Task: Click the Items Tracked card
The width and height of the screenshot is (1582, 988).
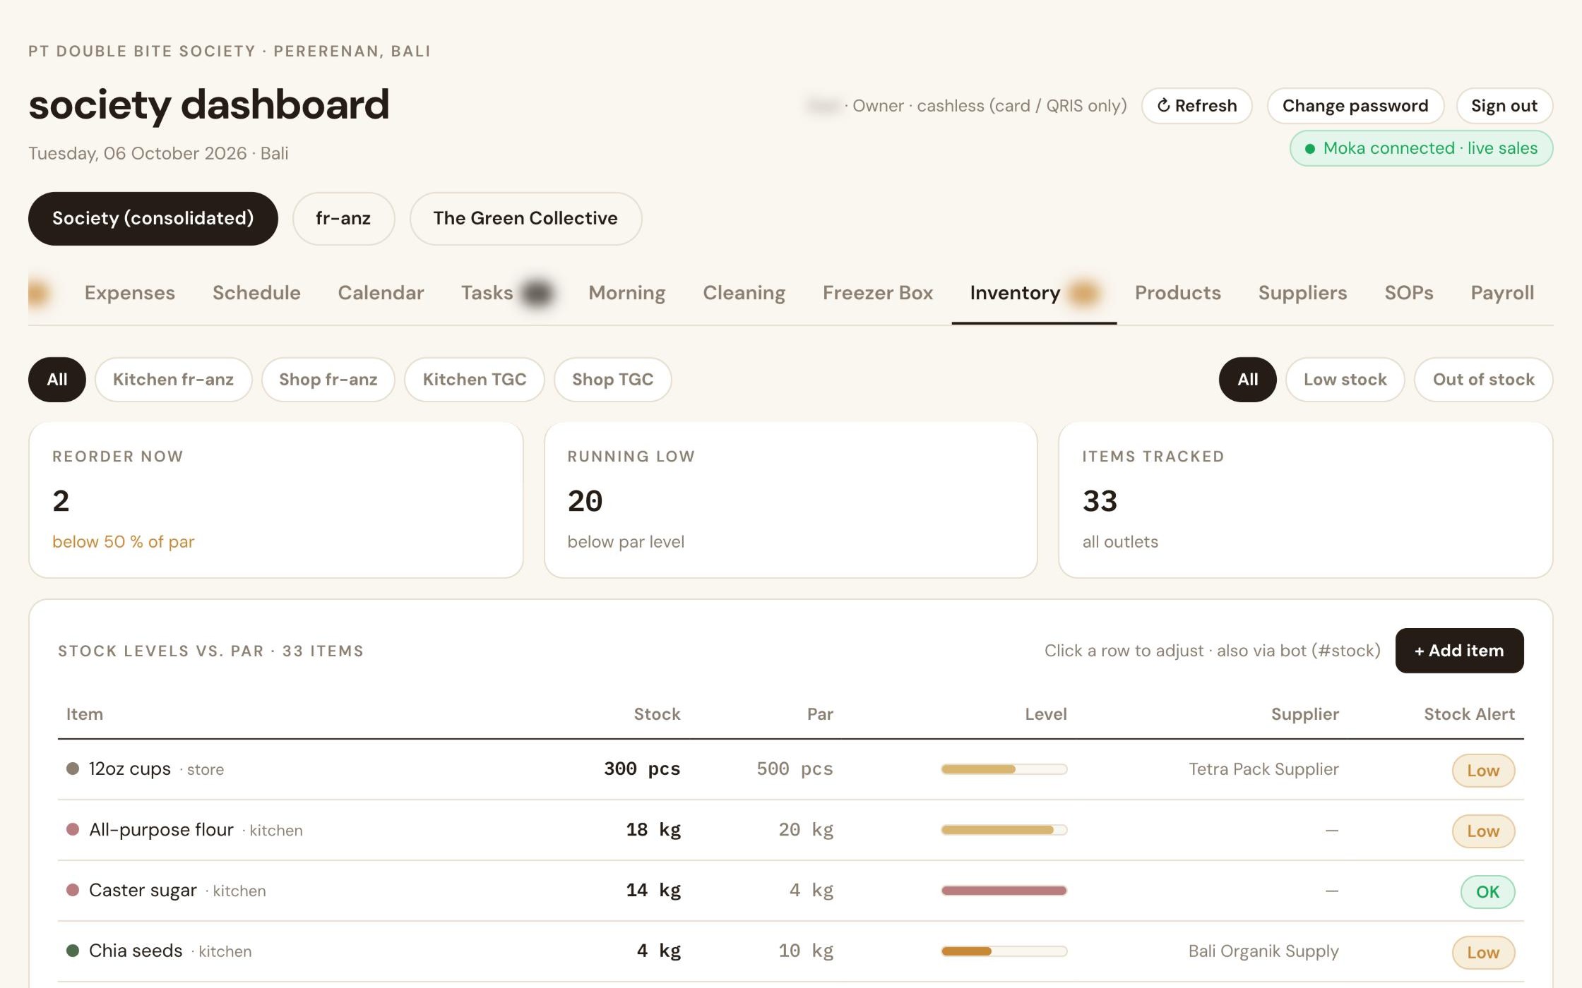Action: (x=1305, y=500)
